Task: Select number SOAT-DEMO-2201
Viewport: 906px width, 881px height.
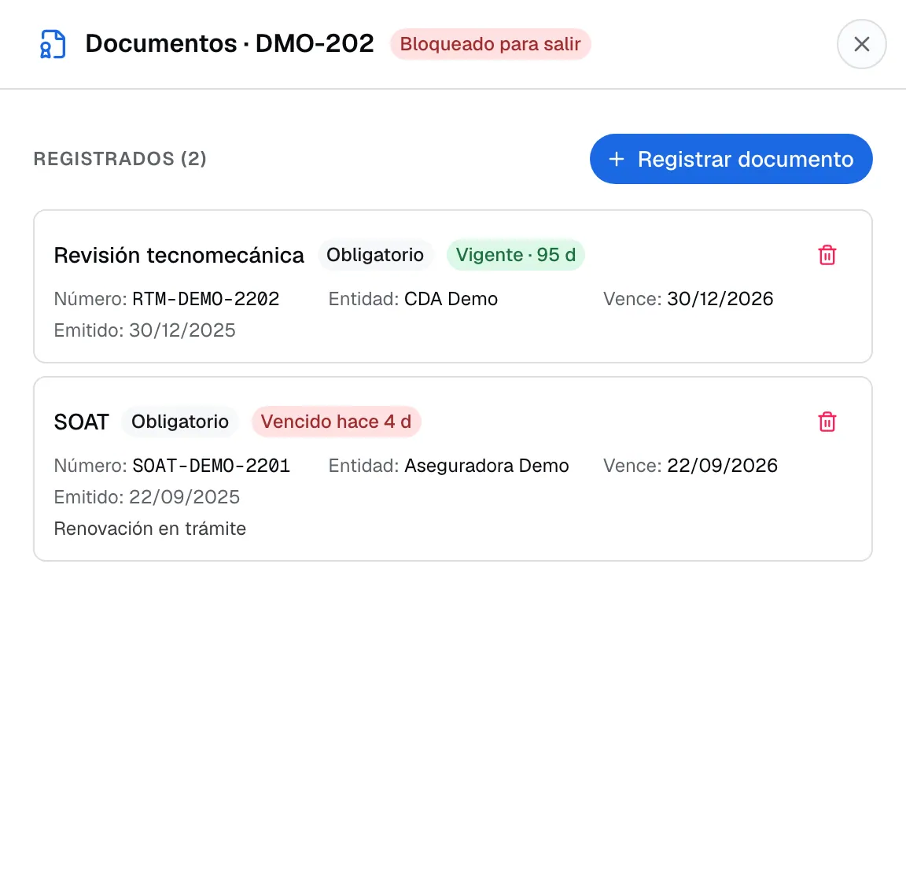Action: click(x=211, y=466)
